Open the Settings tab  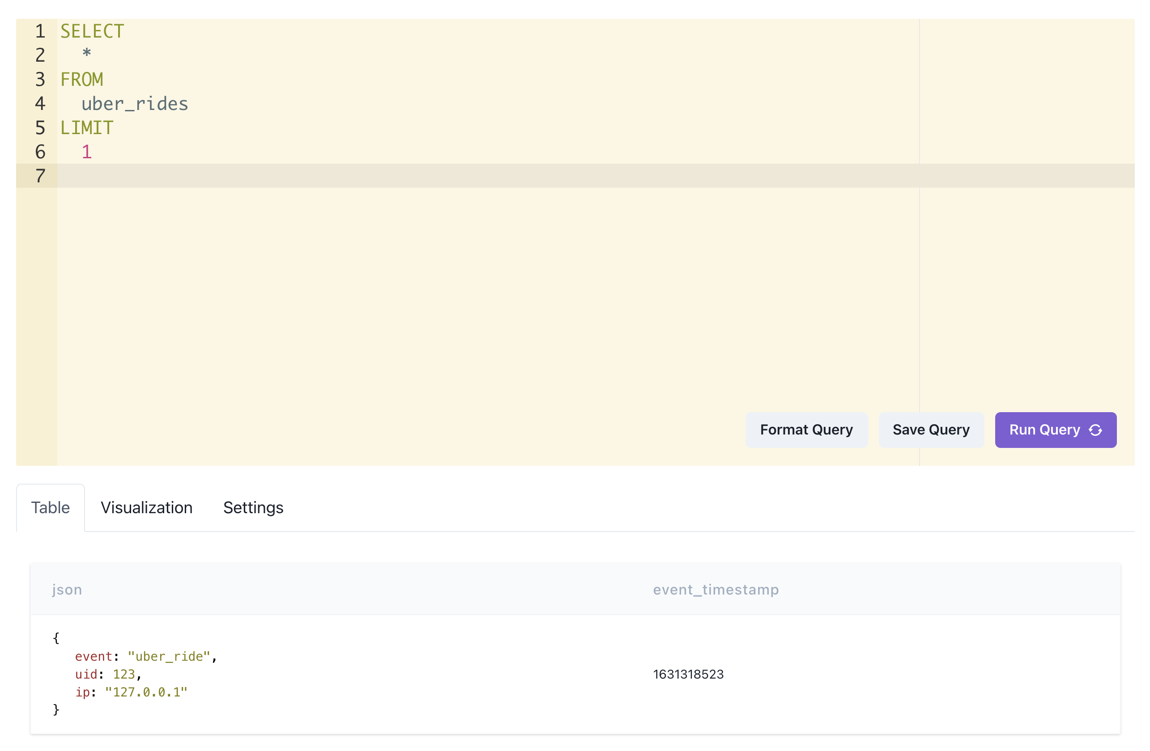click(253, 508)
